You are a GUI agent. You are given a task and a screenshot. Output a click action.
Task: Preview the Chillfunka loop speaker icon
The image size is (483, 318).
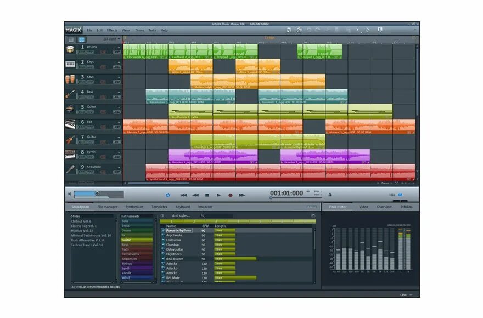coord(163,240)
